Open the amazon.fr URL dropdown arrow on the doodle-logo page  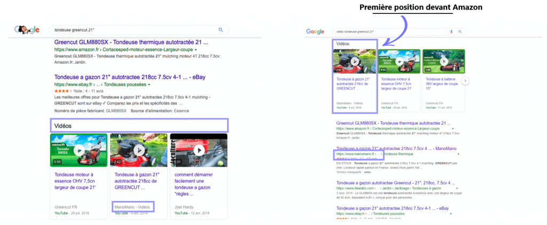[x=196, y=50]
